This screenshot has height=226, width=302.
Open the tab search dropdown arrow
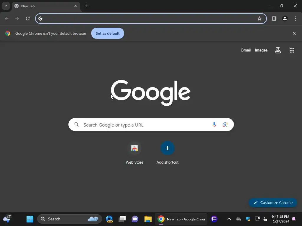(x=6, y=6)
